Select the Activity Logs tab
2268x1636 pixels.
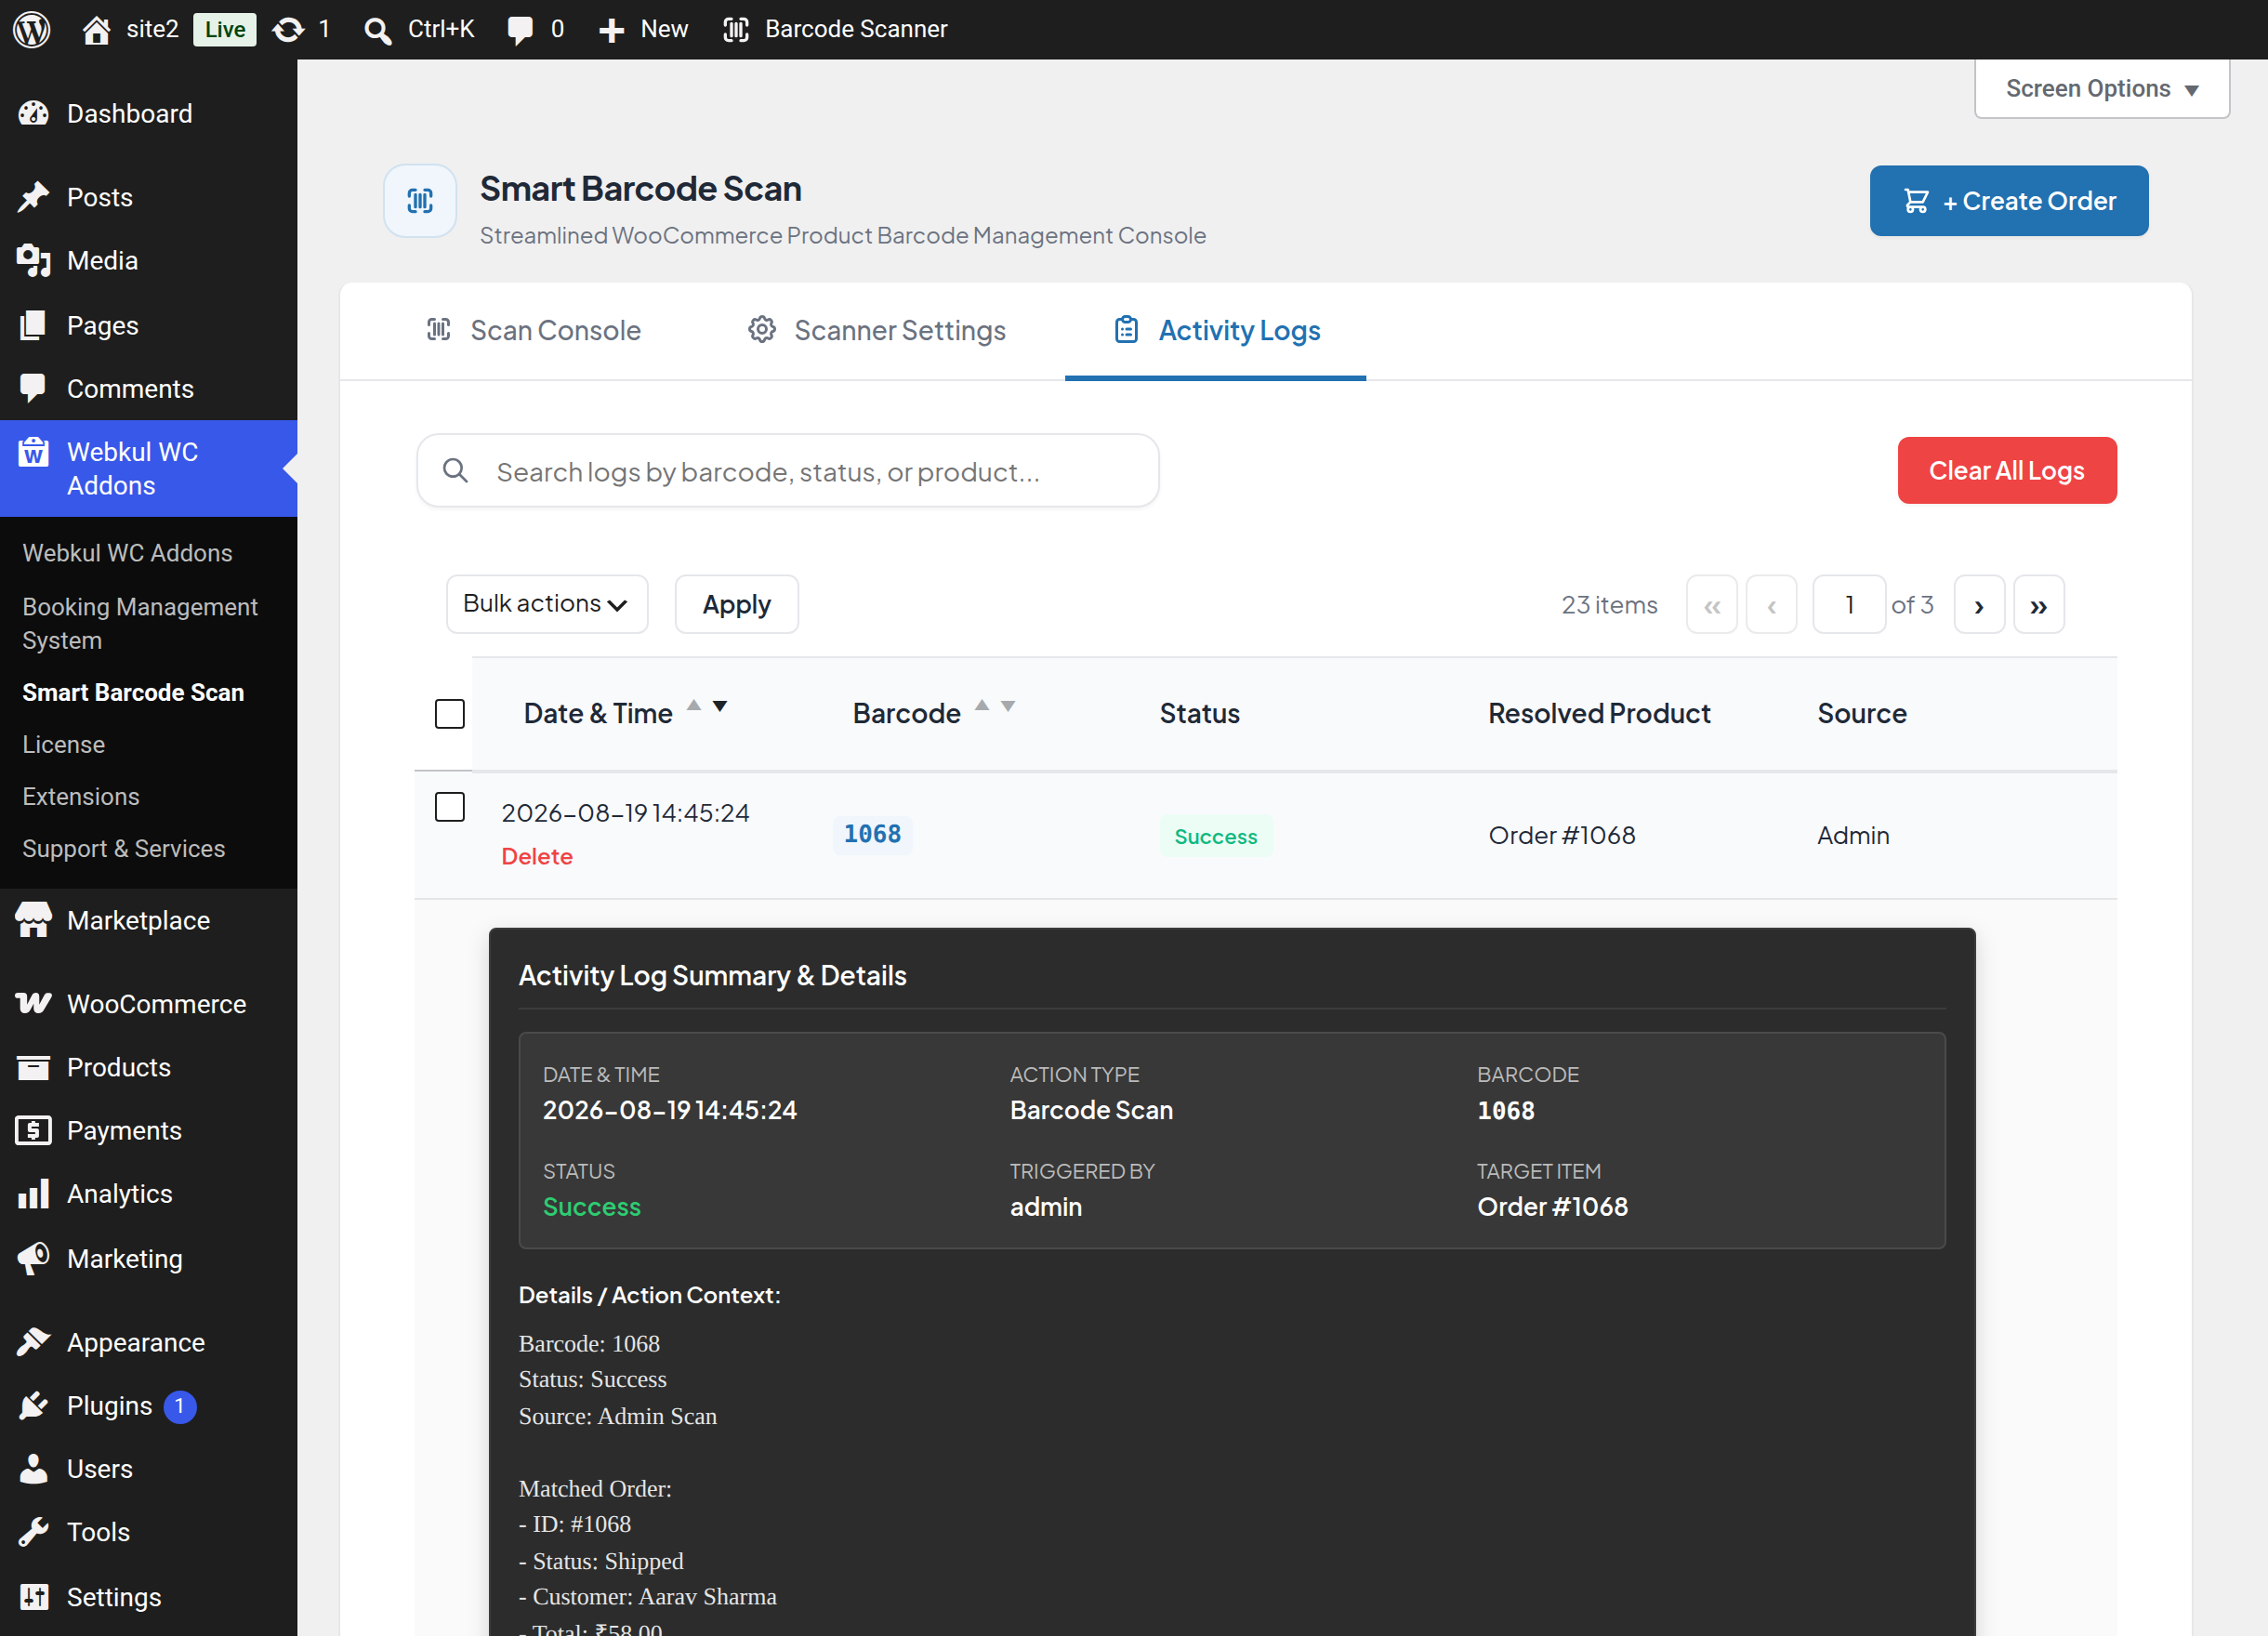pyautogui.click(x=1216, y=330)
